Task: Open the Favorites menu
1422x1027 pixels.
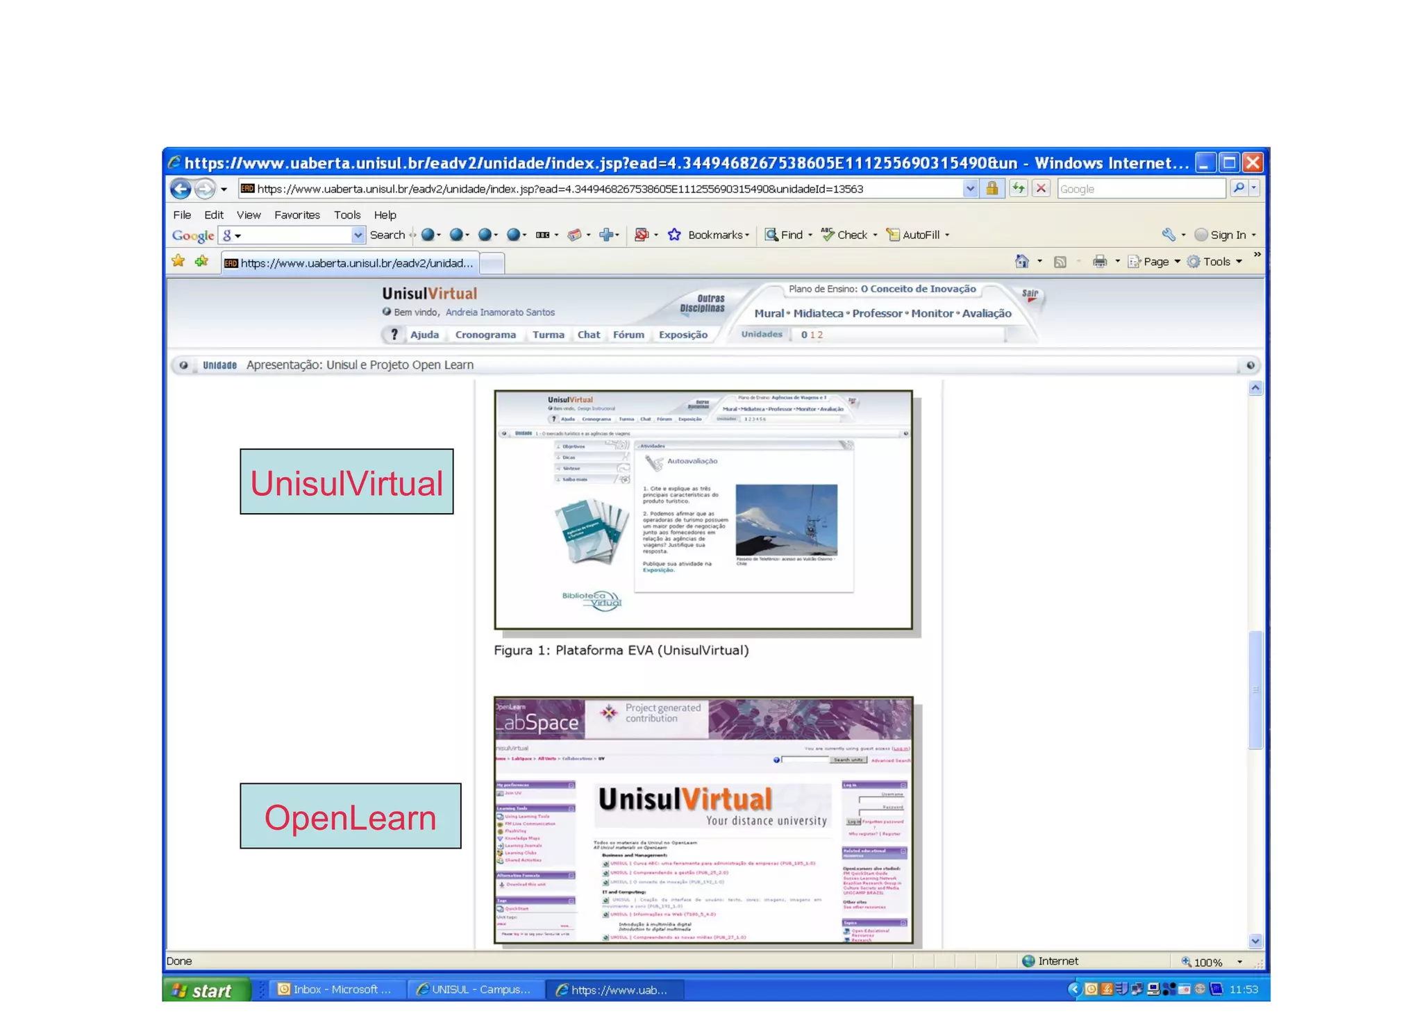Action: coord(296,215)
